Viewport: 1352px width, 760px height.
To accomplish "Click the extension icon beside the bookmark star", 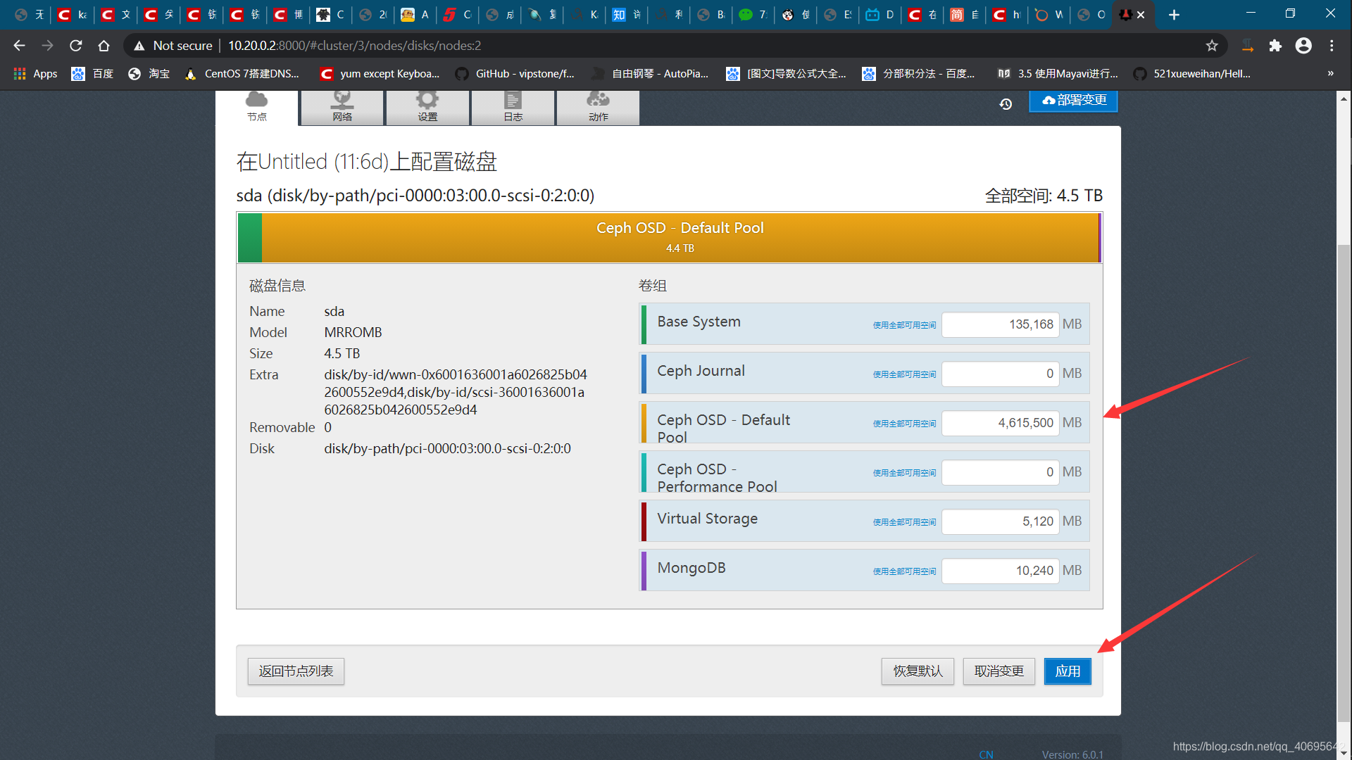I will [x=1247, y=46].
